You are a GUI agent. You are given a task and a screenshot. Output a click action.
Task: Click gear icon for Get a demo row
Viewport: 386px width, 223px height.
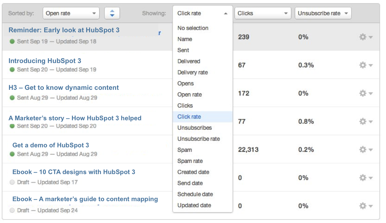coord(366,149)
